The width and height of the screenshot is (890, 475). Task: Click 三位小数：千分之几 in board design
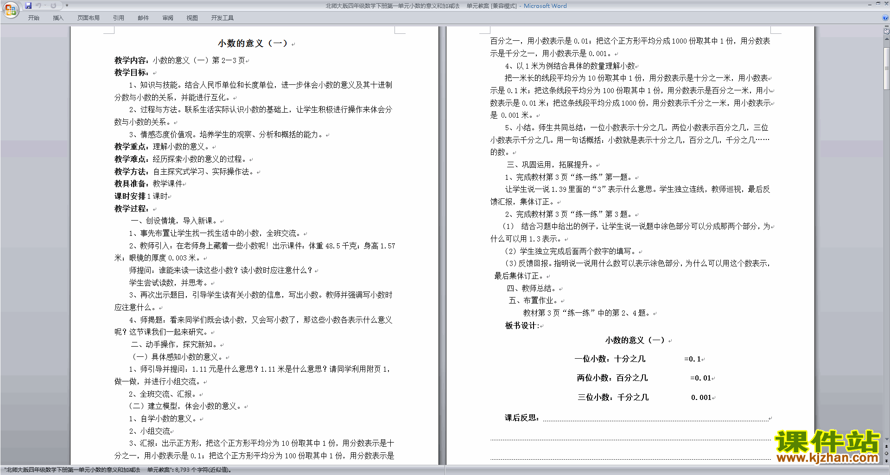tap(613, 398)
